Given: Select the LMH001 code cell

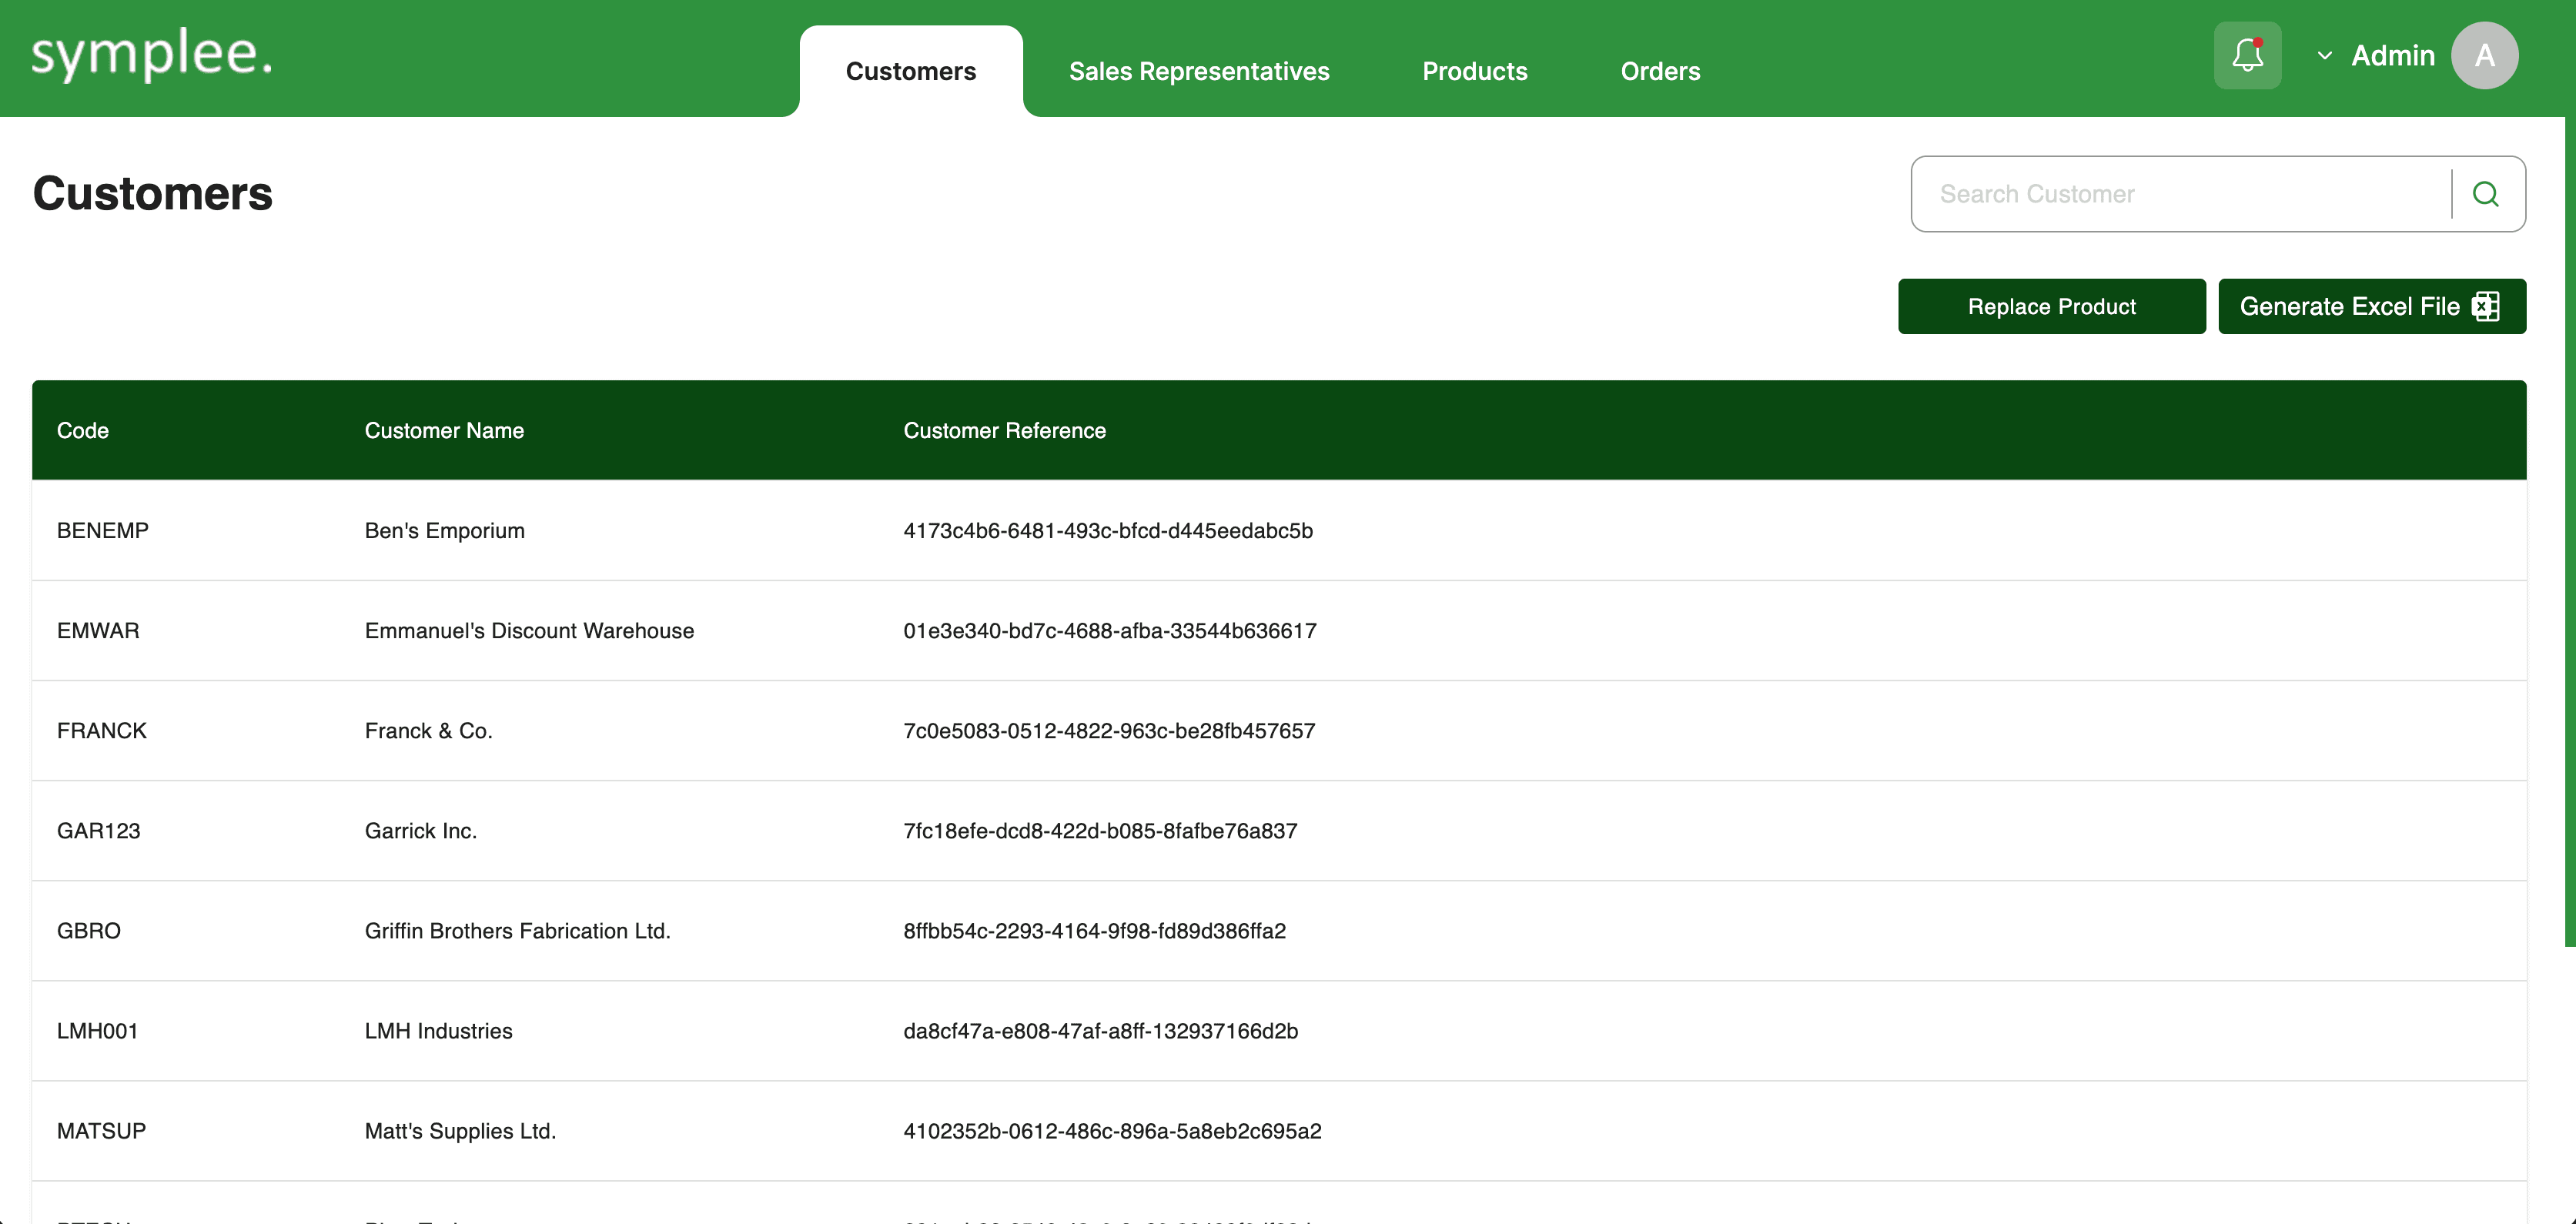Looking at the screenshot, I should tap(98, 1030).
